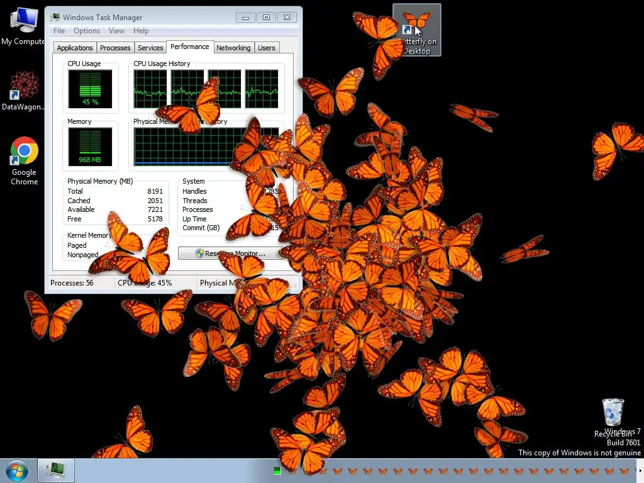Click the Physical Memory (MB) heading
644x483 pixels.
point(100,181)
